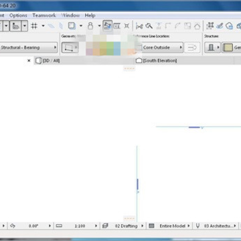241x241 pixels.
Task: Open the trace reference dropdown arrow
Action: (81, 26)
